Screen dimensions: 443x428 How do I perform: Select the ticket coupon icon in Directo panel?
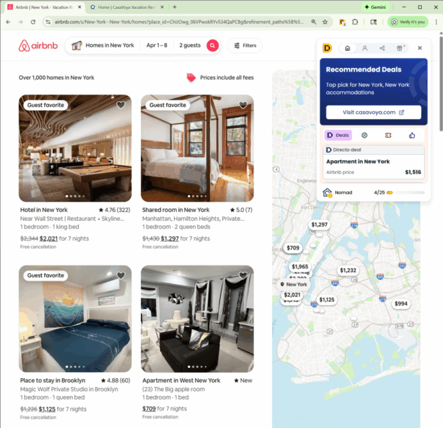click(x=388, y=136)
